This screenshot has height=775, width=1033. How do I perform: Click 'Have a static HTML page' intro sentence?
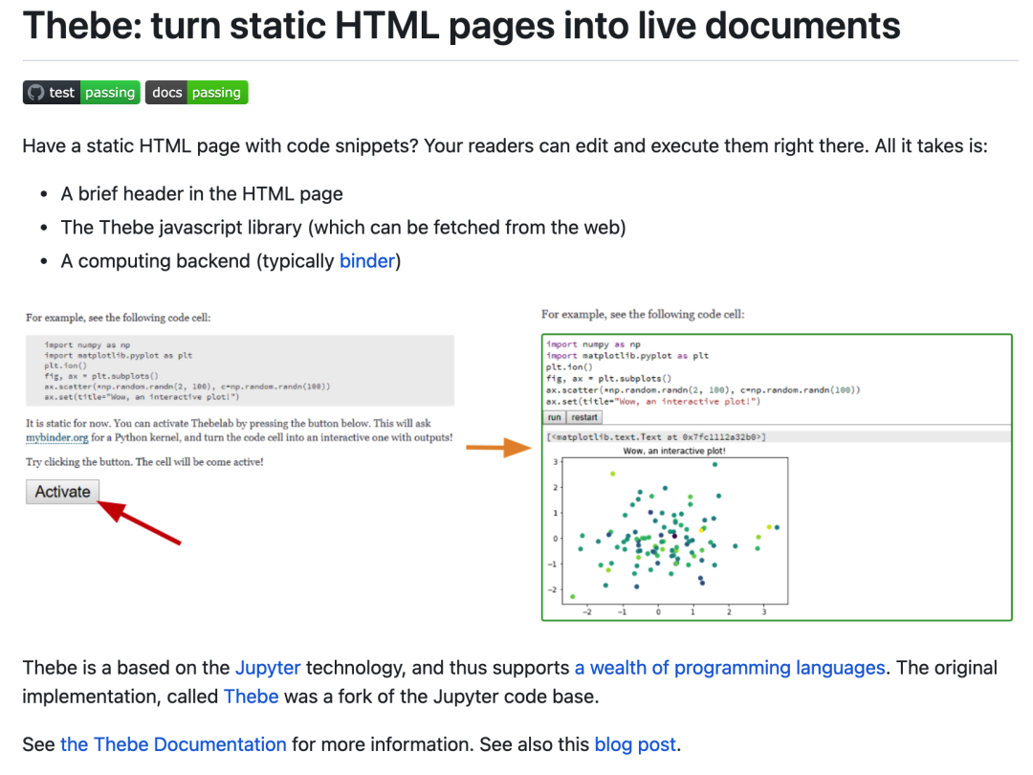point(505,145)
